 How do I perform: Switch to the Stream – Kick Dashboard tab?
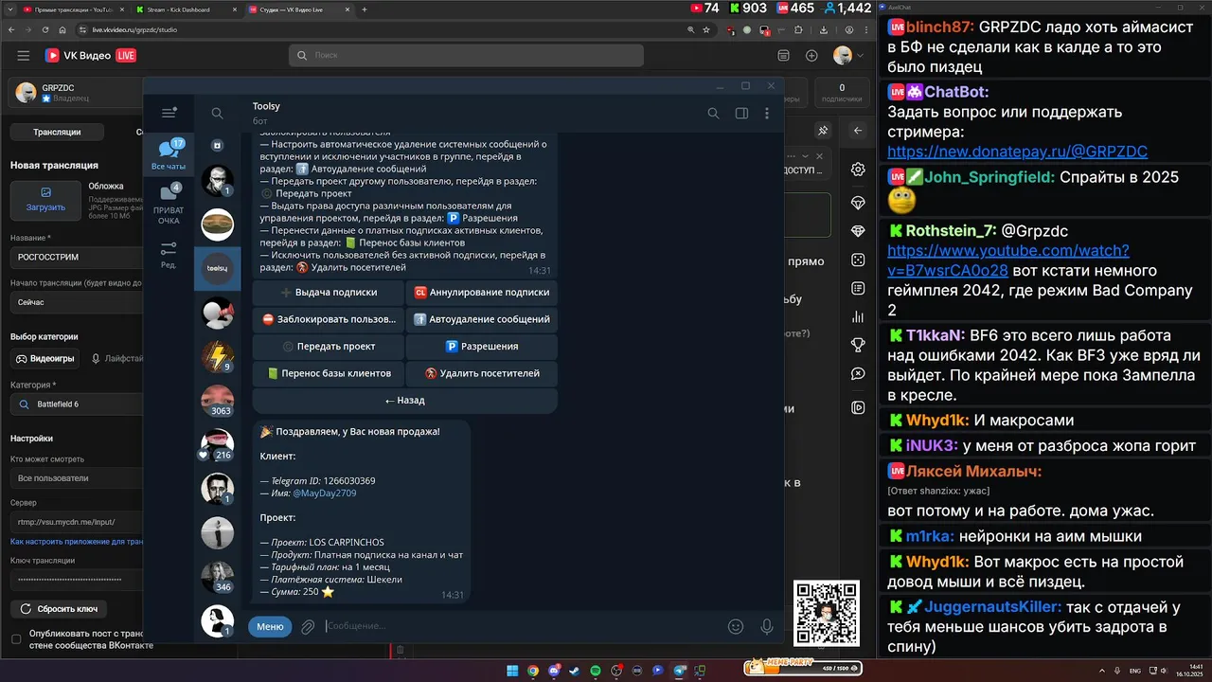pos(184,9)
